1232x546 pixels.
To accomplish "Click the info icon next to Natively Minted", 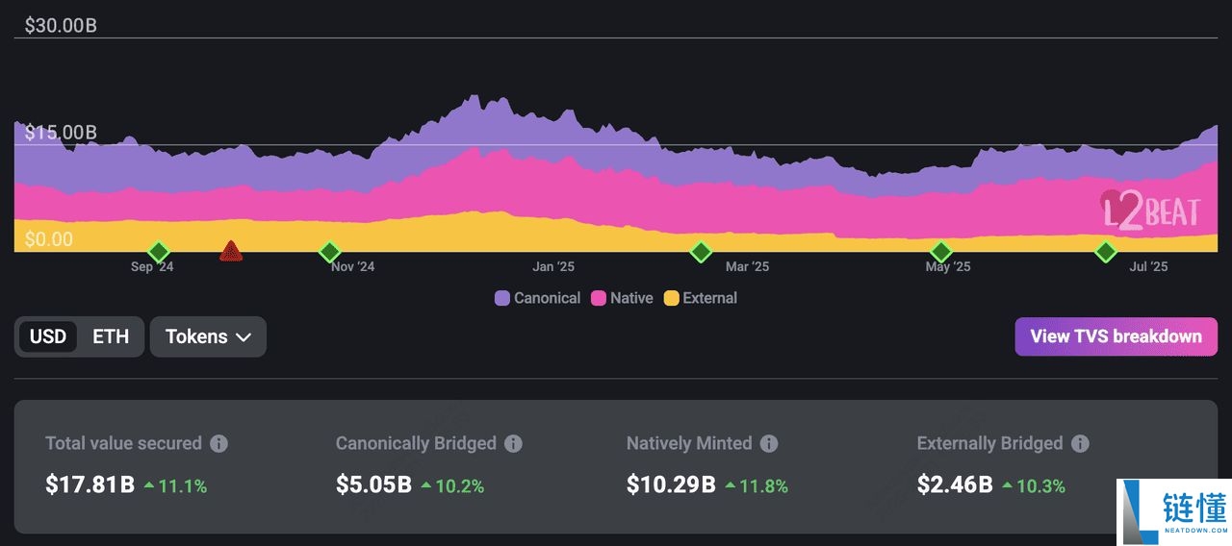I will 769,443.
